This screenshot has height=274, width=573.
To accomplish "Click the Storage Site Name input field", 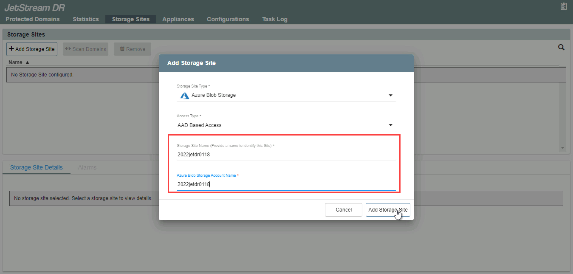I will (285, 155).
